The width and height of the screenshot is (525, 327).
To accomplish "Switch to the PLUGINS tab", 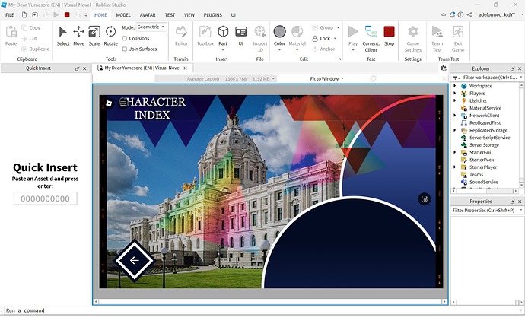I will tap(212, 15).
